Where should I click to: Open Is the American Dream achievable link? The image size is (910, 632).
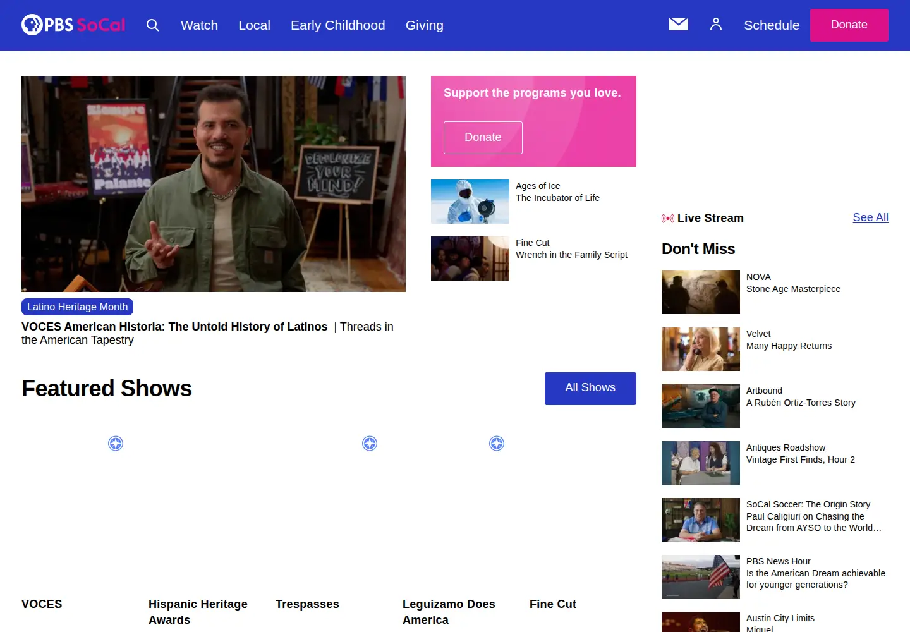click(x=815, y=579)
